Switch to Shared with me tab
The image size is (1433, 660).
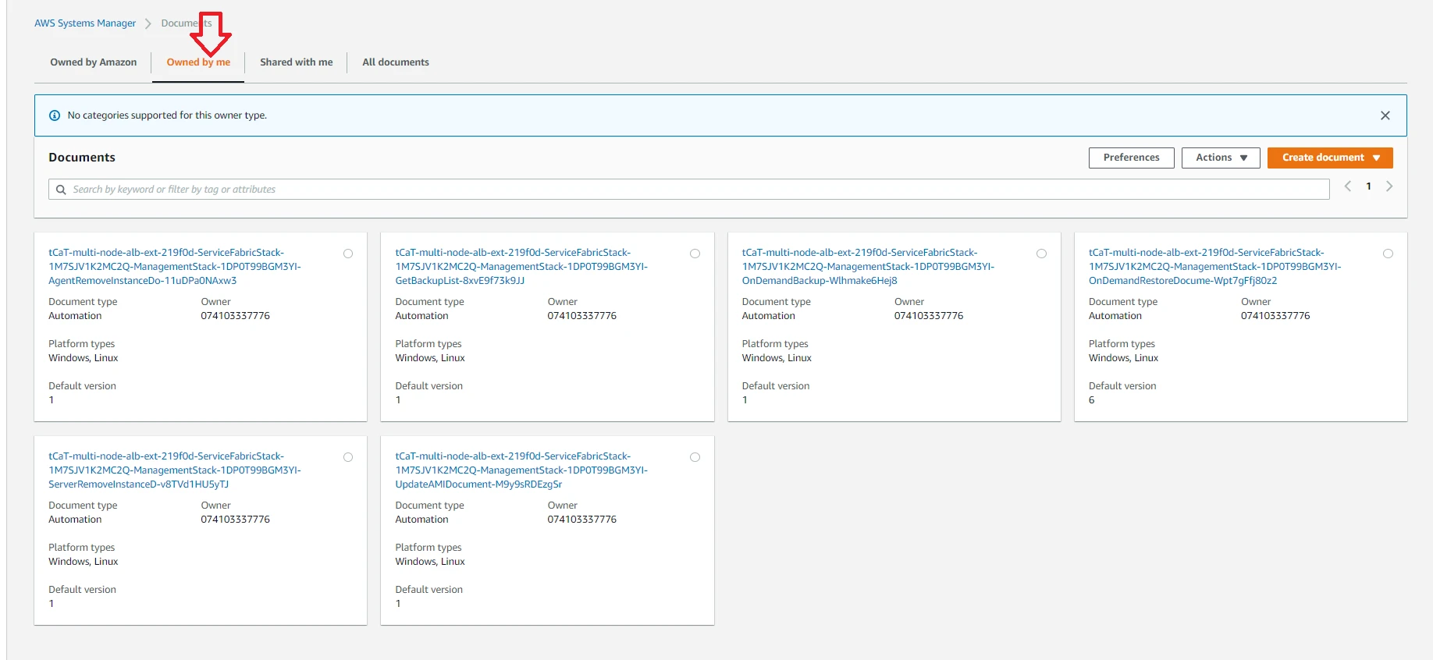(296, 62)
